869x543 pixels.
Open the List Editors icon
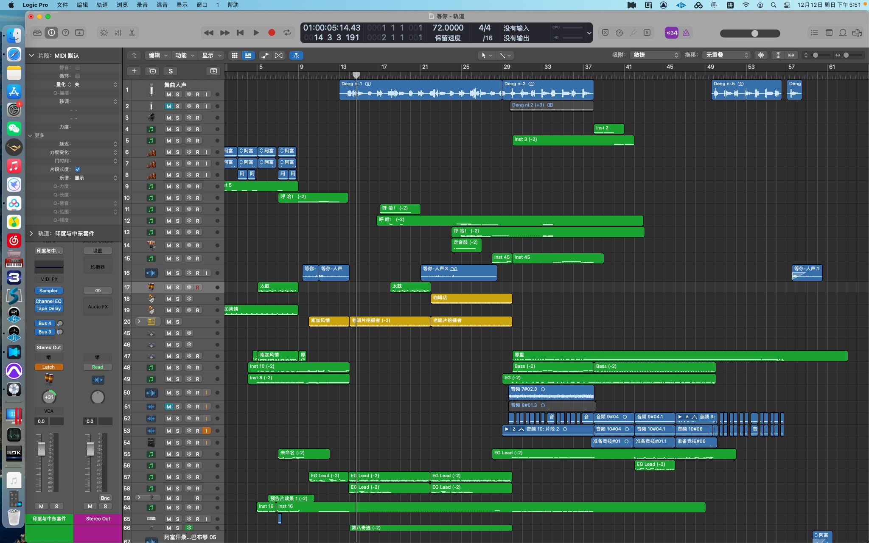pyautogui.click(x=814, y=33)
